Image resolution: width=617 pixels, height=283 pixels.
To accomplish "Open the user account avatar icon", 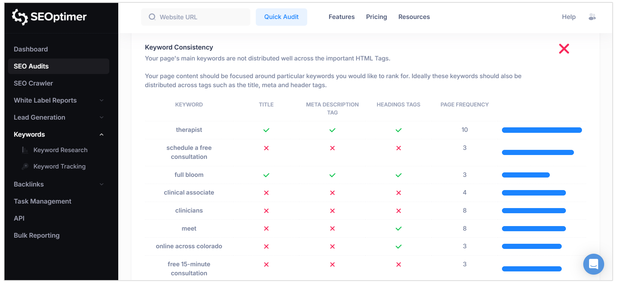I will tap(592, 17).
